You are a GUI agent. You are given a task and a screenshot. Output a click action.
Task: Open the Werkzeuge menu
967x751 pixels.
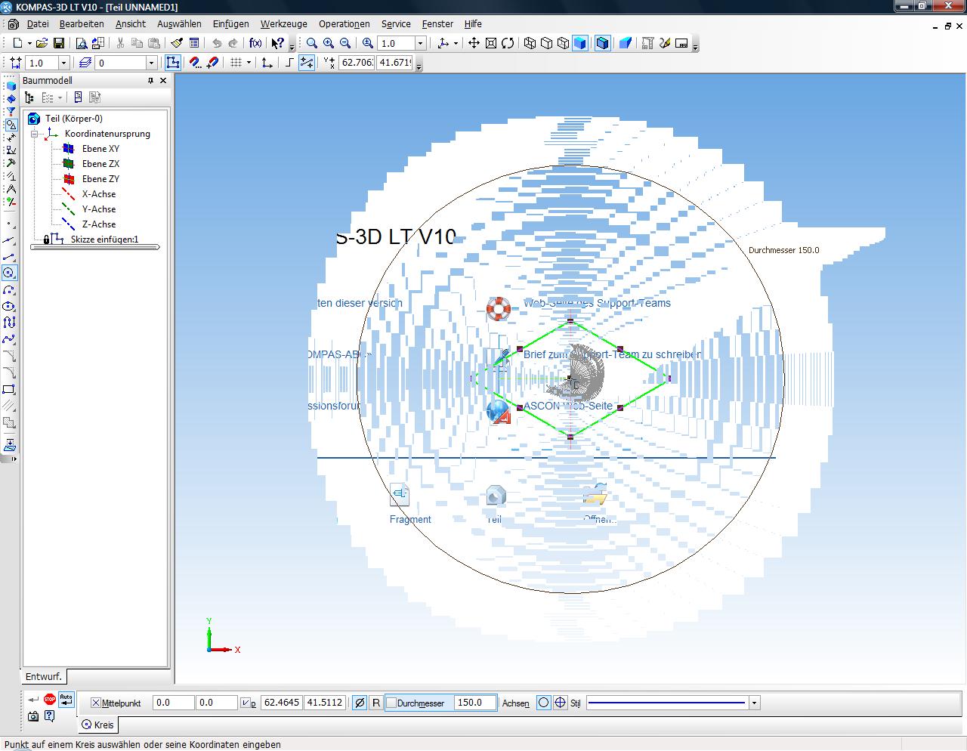284,23
